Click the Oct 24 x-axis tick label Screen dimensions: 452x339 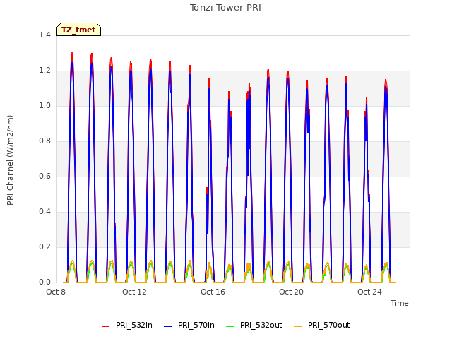(x=369, y=292)
